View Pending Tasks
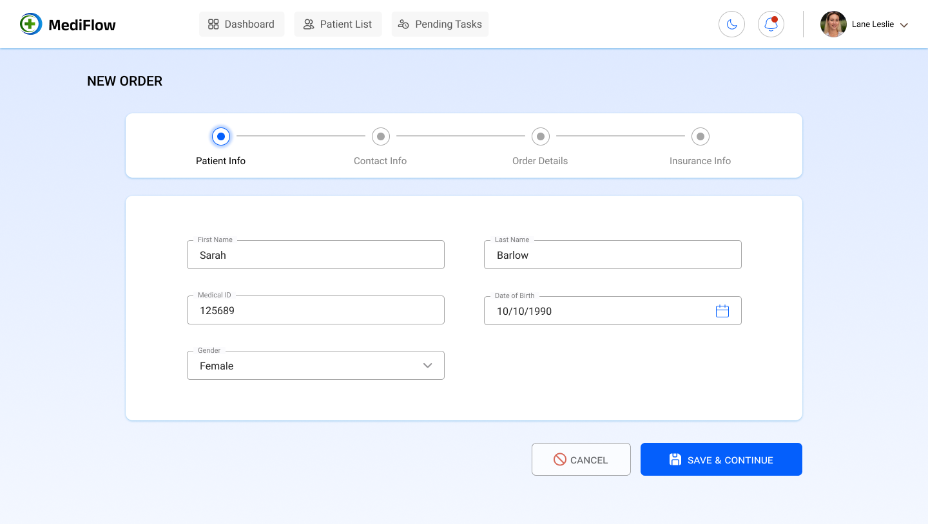The width and height of the screenshot is (928, 524). tap(440, 24)
